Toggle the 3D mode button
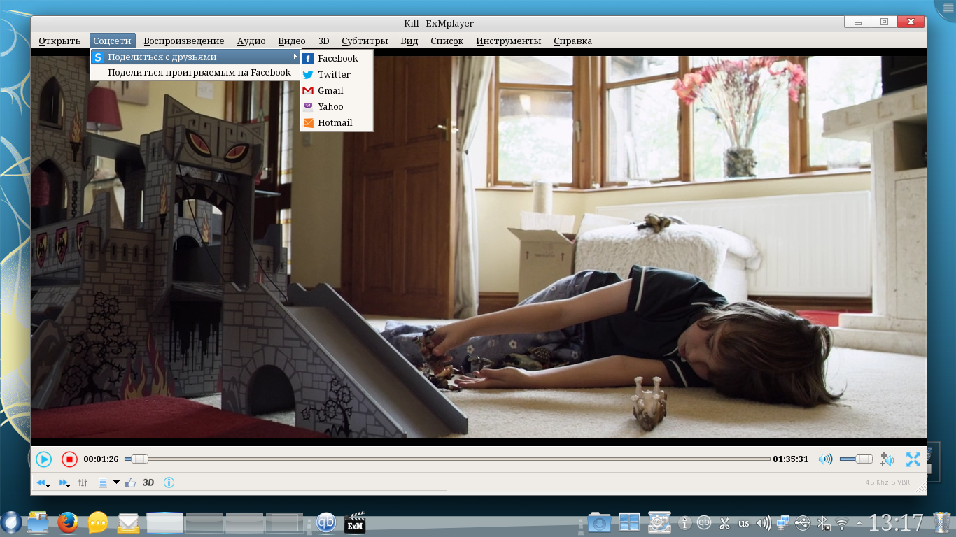This screenshot has height=537, width=956. (148, 482)
